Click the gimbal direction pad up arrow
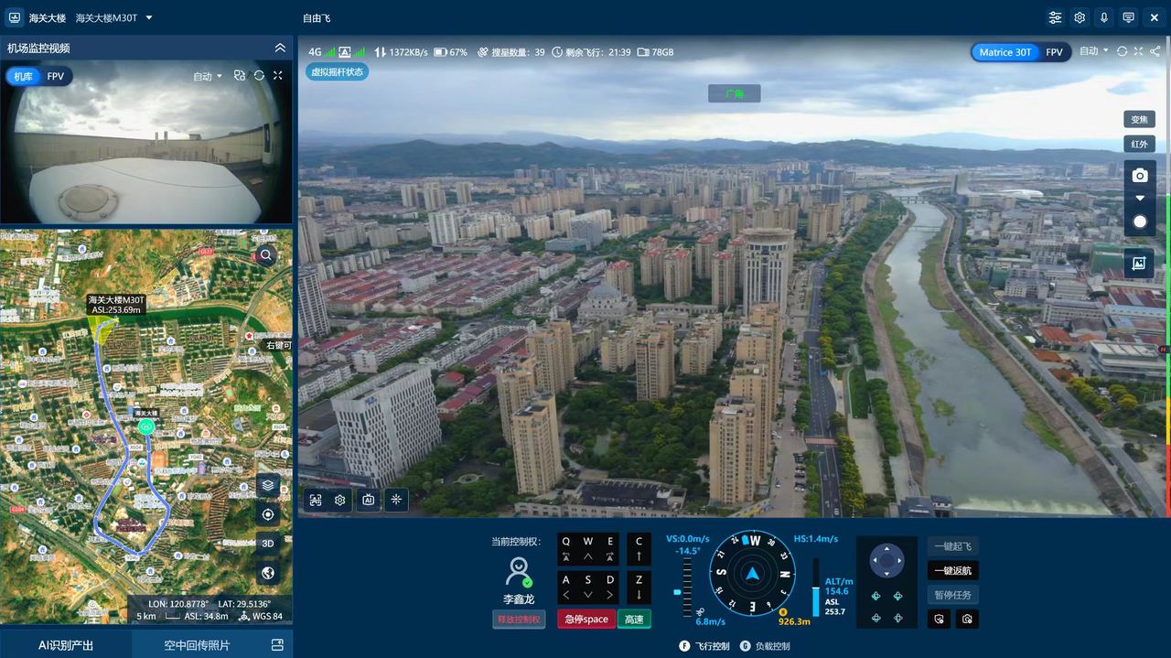The width and height of the screenshot is (1171, 658). pos(886,549)
